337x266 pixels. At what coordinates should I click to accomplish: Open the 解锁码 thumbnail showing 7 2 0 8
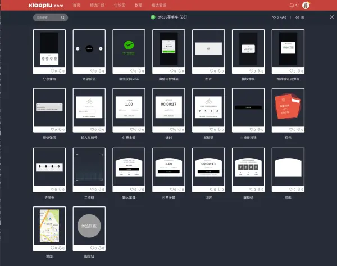click(248, 167)
